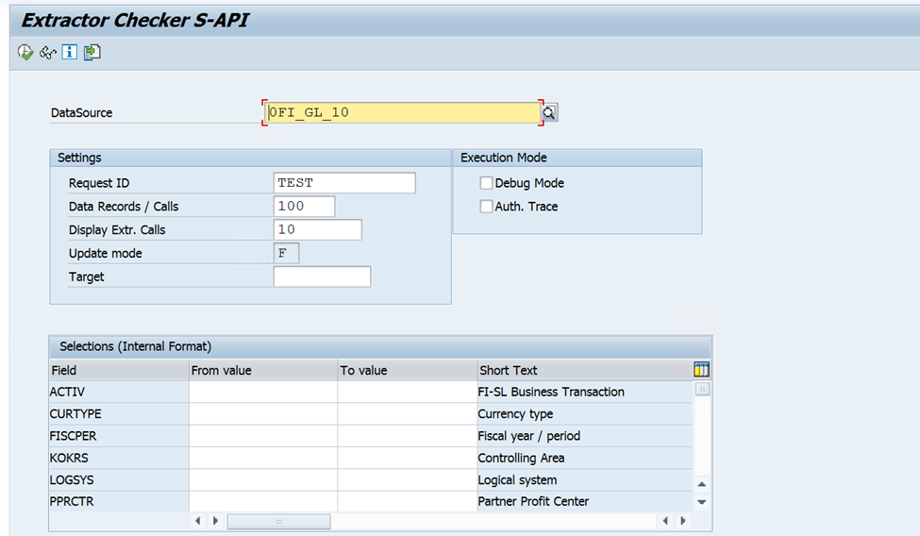Viewport: 920px width, 536px height.
Task: Focus the Display Extr. Calls field
Action: tap(317, 230)
